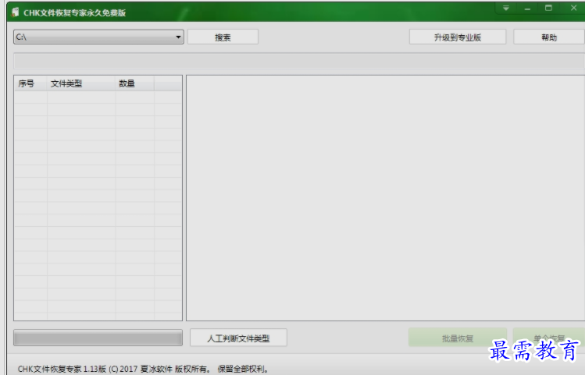This screenshot has height=375, width=585.
Task: Click the 单个恢复 single recover button
Action: point(549,338)
